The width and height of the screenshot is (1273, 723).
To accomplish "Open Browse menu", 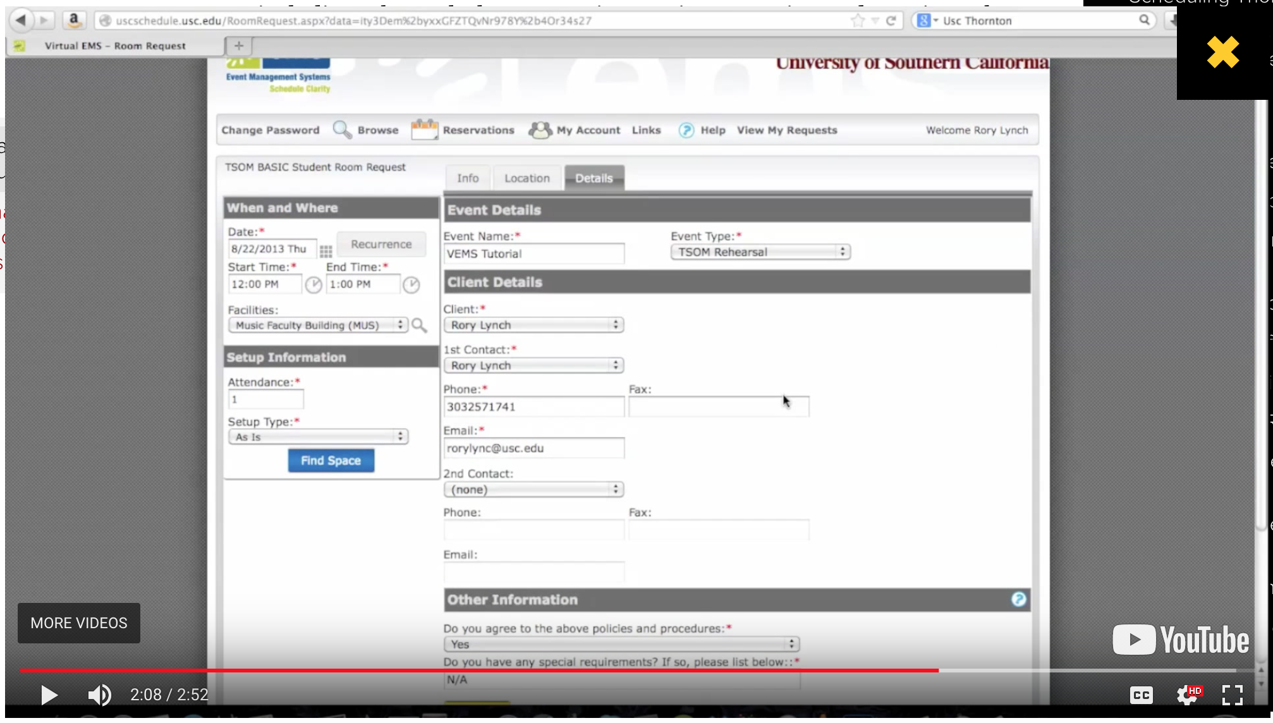I will (x=378, y=130).
